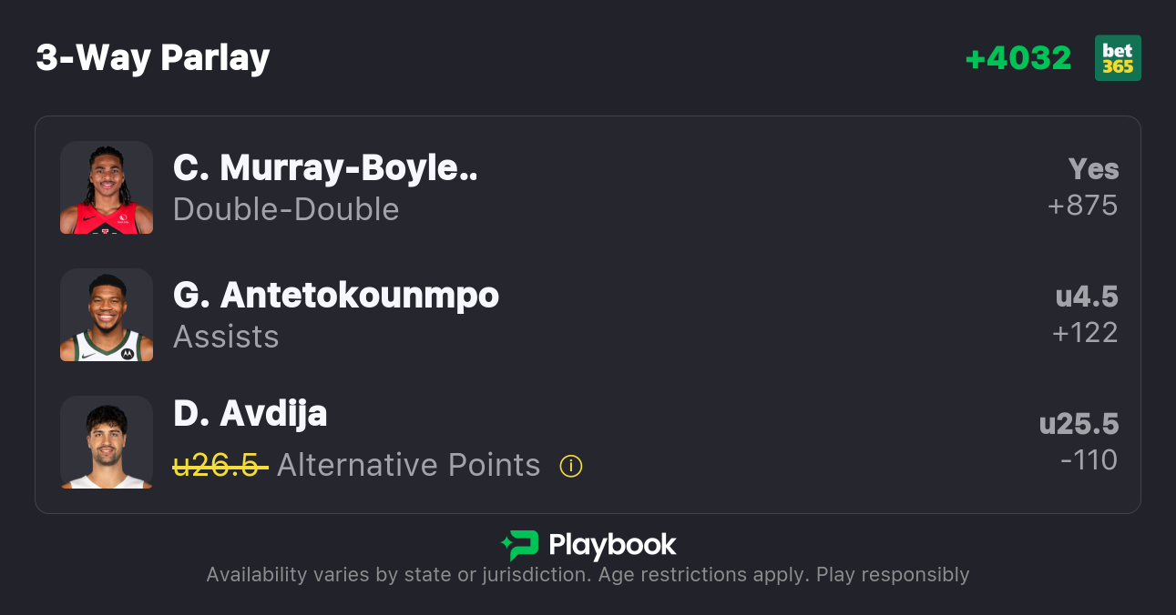Click the Assists market label
Image resolution: width=1176 pixels, height=615 pixels.
tap(226, 337)
